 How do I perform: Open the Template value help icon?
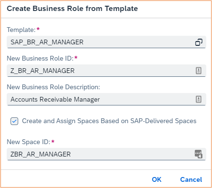click(199, 42)
